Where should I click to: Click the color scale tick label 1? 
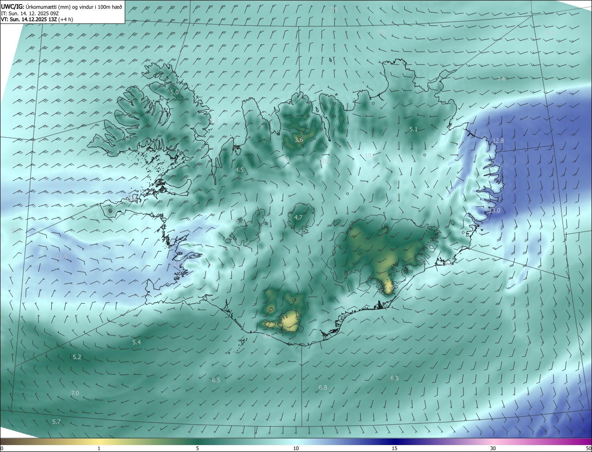[99, 448]
